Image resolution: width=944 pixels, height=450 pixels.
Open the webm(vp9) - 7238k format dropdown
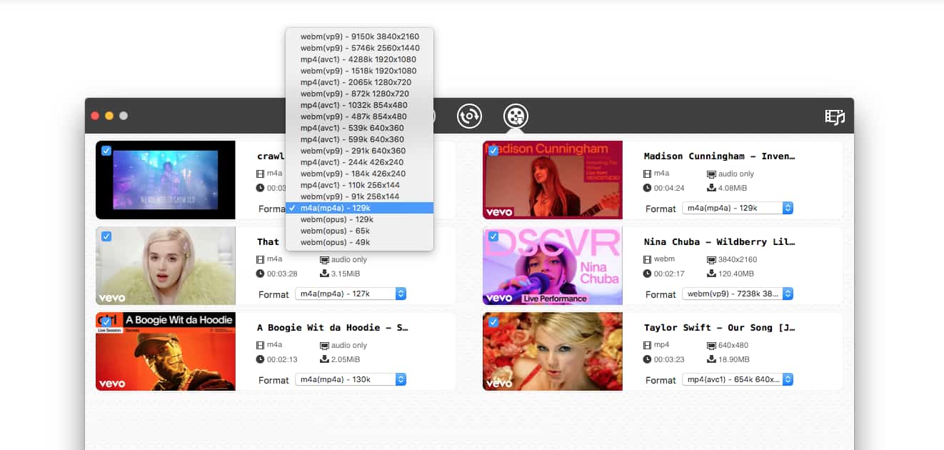(x=738, y=294)
